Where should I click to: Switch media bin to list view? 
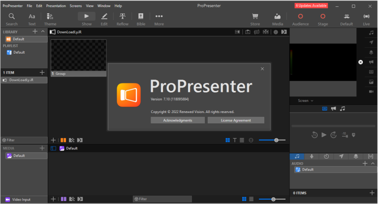coord(251,199)
